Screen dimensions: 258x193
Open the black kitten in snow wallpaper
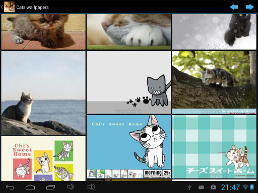214,32
